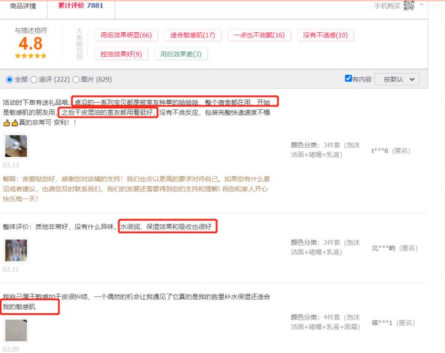
Task: Click the seller reply beginning 解释：亲爱哒您好
Action: (136, 189)
